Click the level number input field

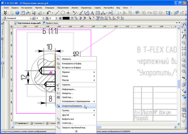[39, 18]
